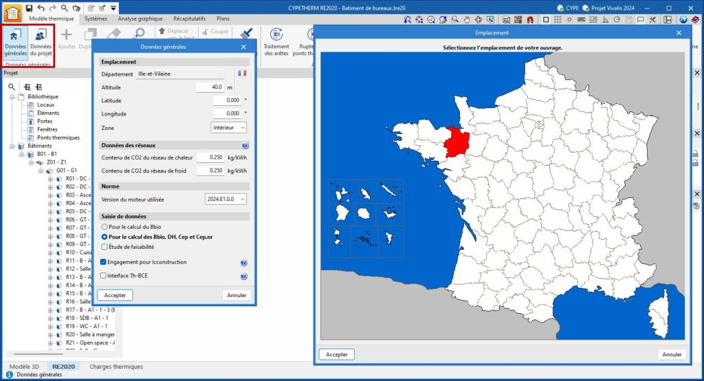The width and height of the screenshot is (704, 381).
Task: Expand the R18 - SDB tree node
Action: 50,318
